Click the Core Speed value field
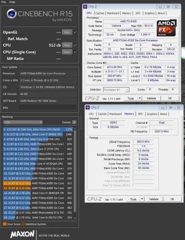The width and height of the screenshot is (185, 240). click(x=115, y=67)
